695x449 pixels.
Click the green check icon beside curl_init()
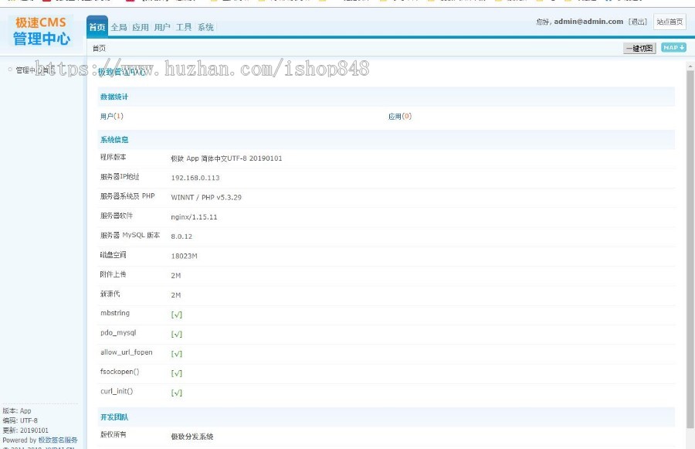pyautogui.click(x=175, y=393)
